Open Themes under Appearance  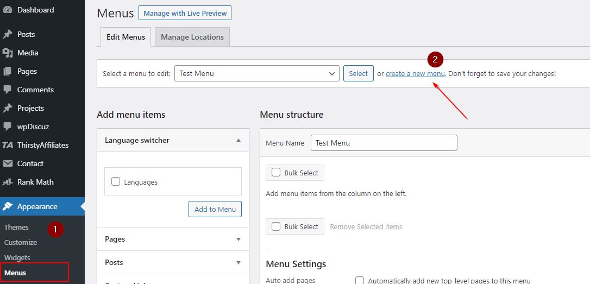pyautogui.click(x=16, y=227)
